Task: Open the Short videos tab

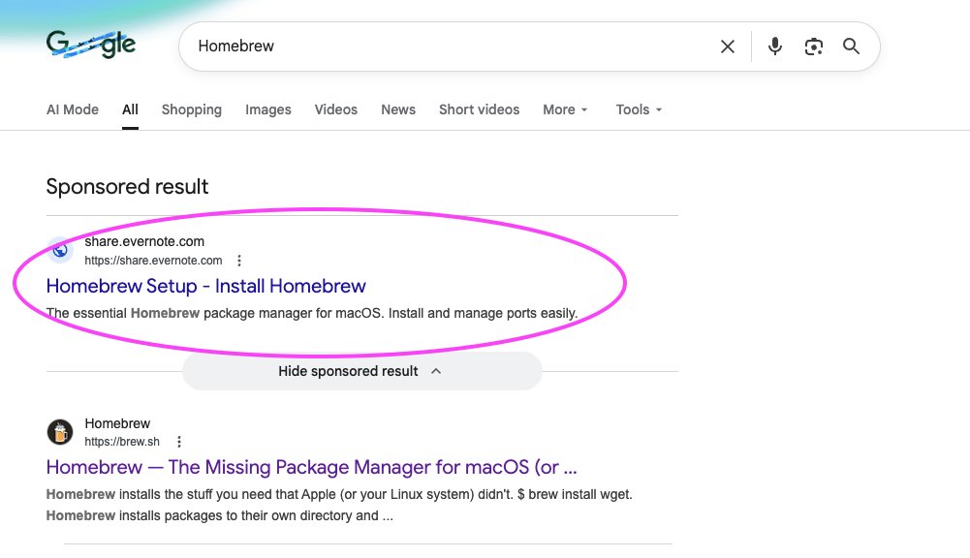Action: coord(480,109)
